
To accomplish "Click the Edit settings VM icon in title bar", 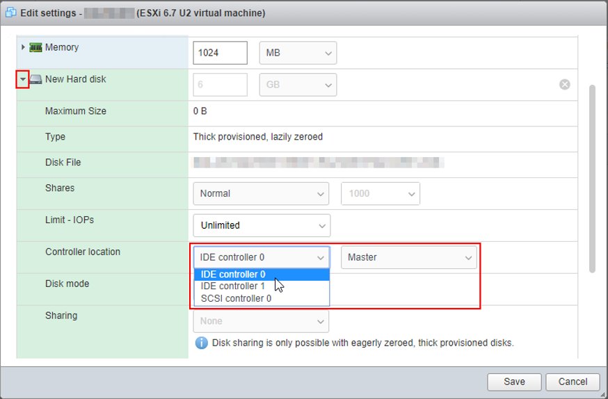I will pos(10,13).
